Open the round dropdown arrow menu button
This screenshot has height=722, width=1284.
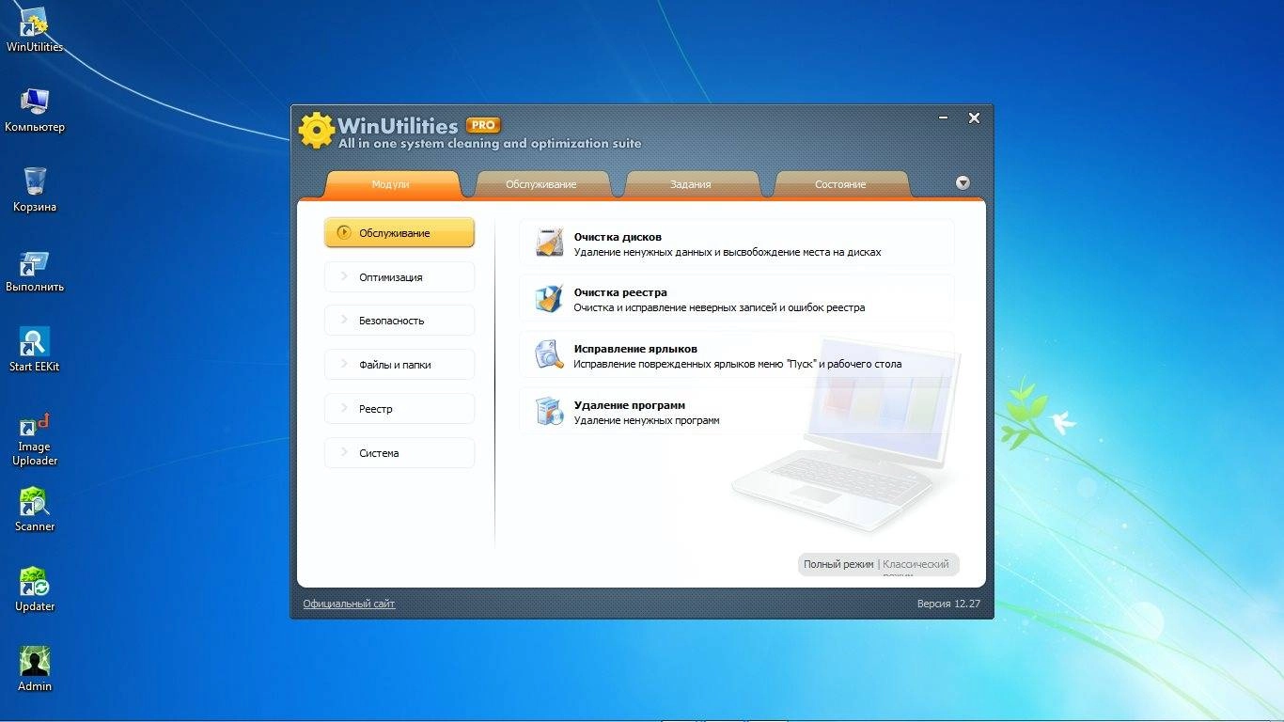963,183
